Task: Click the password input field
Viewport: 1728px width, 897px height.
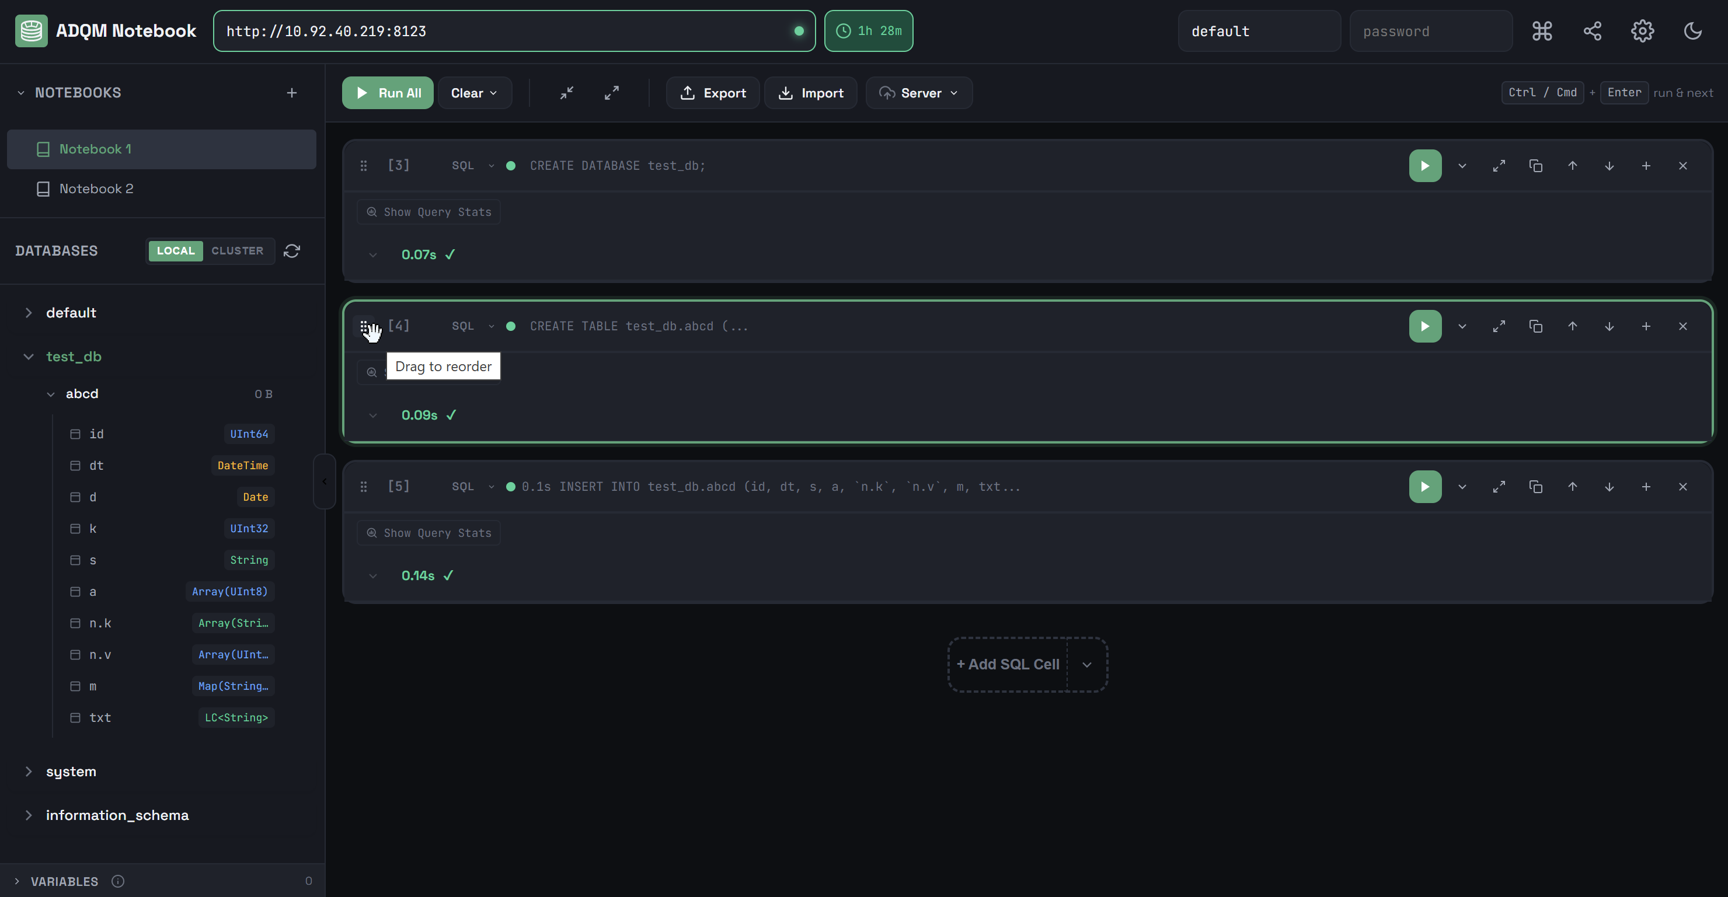Action: pyautogui.click(x=1430, y=32)
